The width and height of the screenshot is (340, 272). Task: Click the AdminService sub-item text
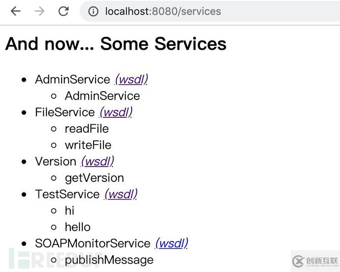tap(102, 96)
